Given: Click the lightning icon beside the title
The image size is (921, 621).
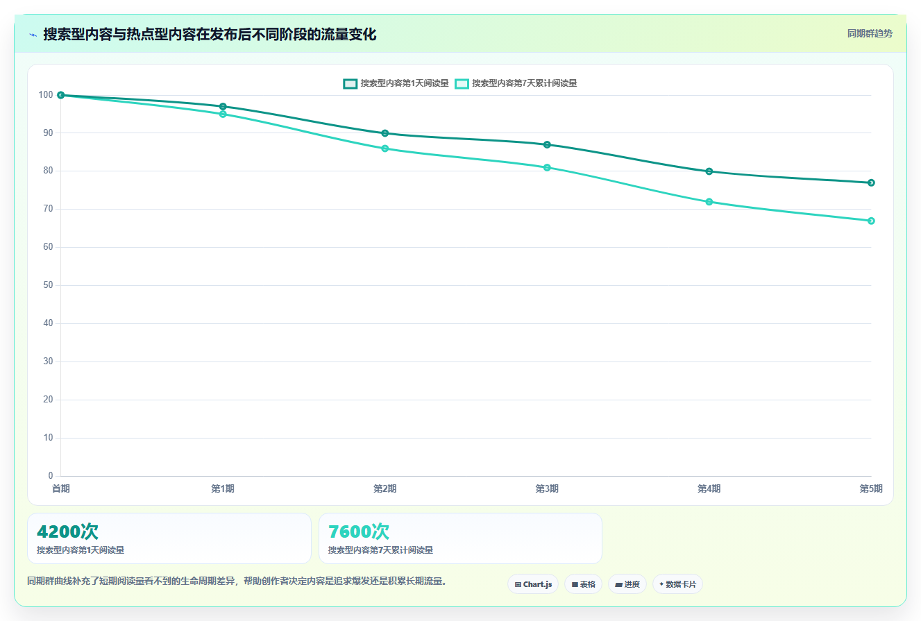Looking at the screenshot, I should 33,35.
